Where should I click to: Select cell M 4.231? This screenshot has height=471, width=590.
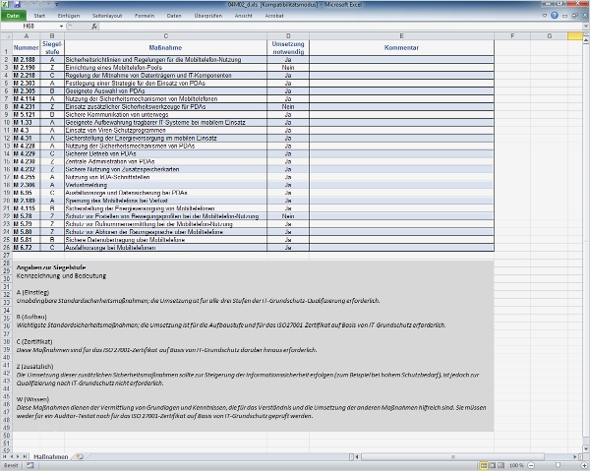coord(26,107)
